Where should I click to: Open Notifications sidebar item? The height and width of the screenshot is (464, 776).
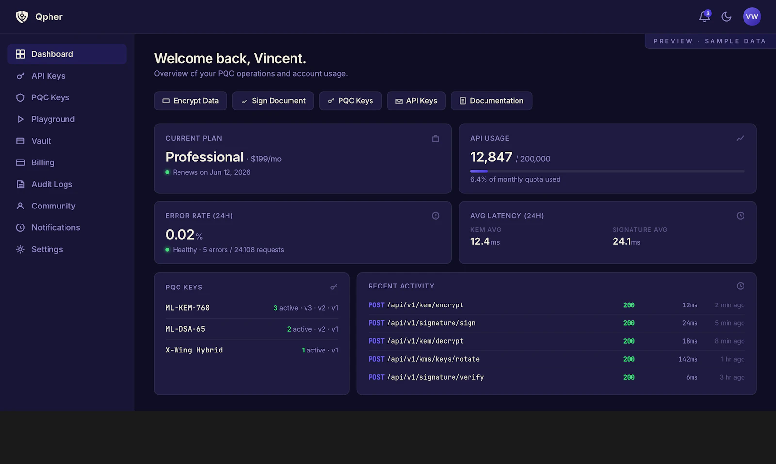pos(67,227)
